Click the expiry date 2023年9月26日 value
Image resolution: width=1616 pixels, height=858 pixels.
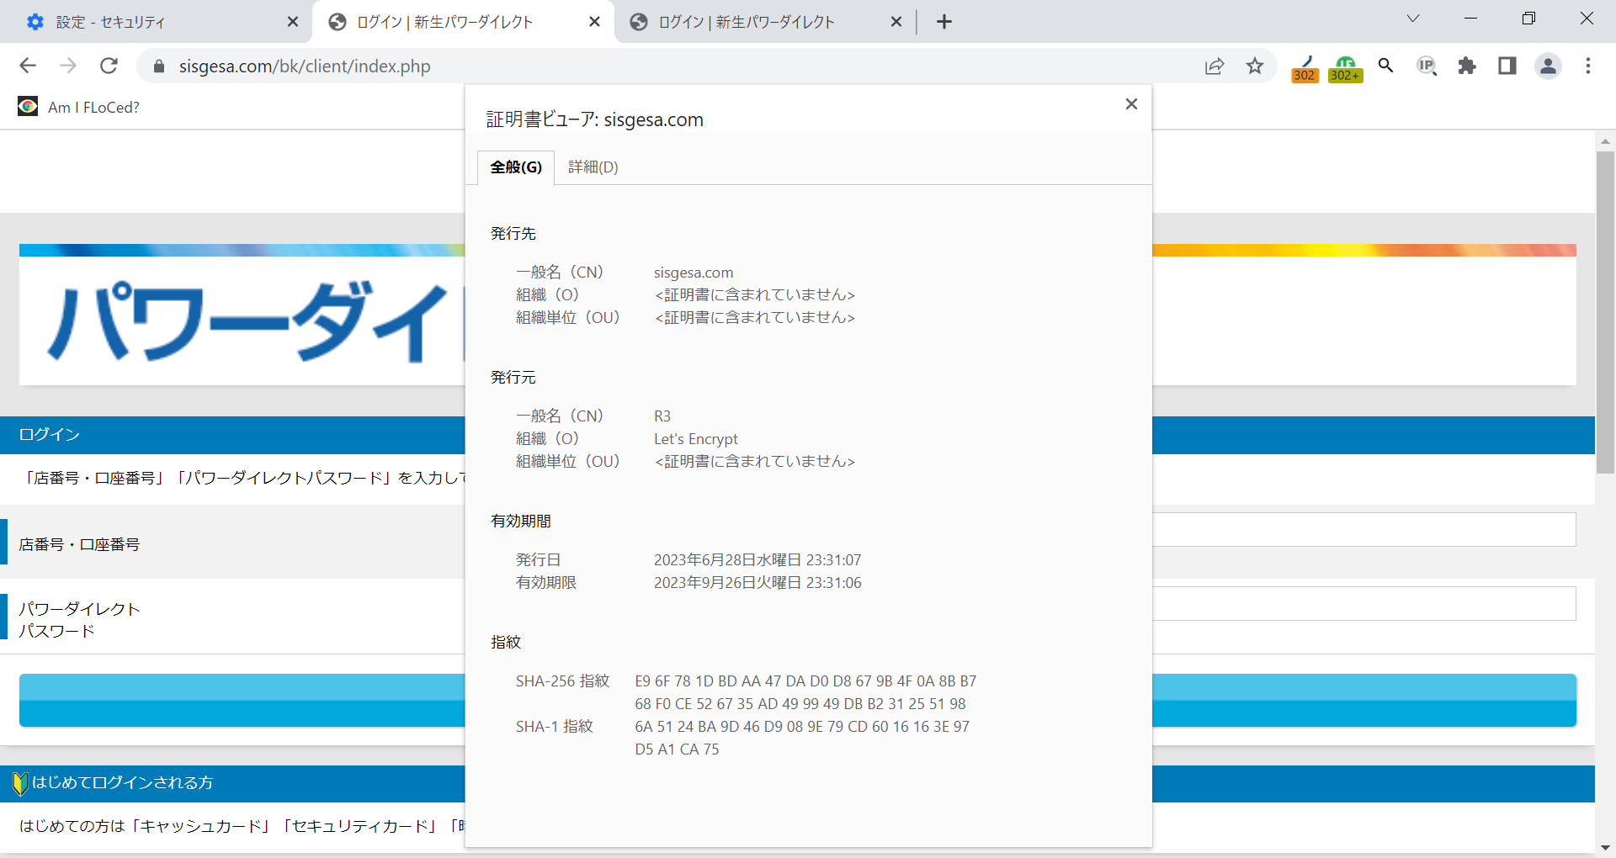(x=757, y=583)
